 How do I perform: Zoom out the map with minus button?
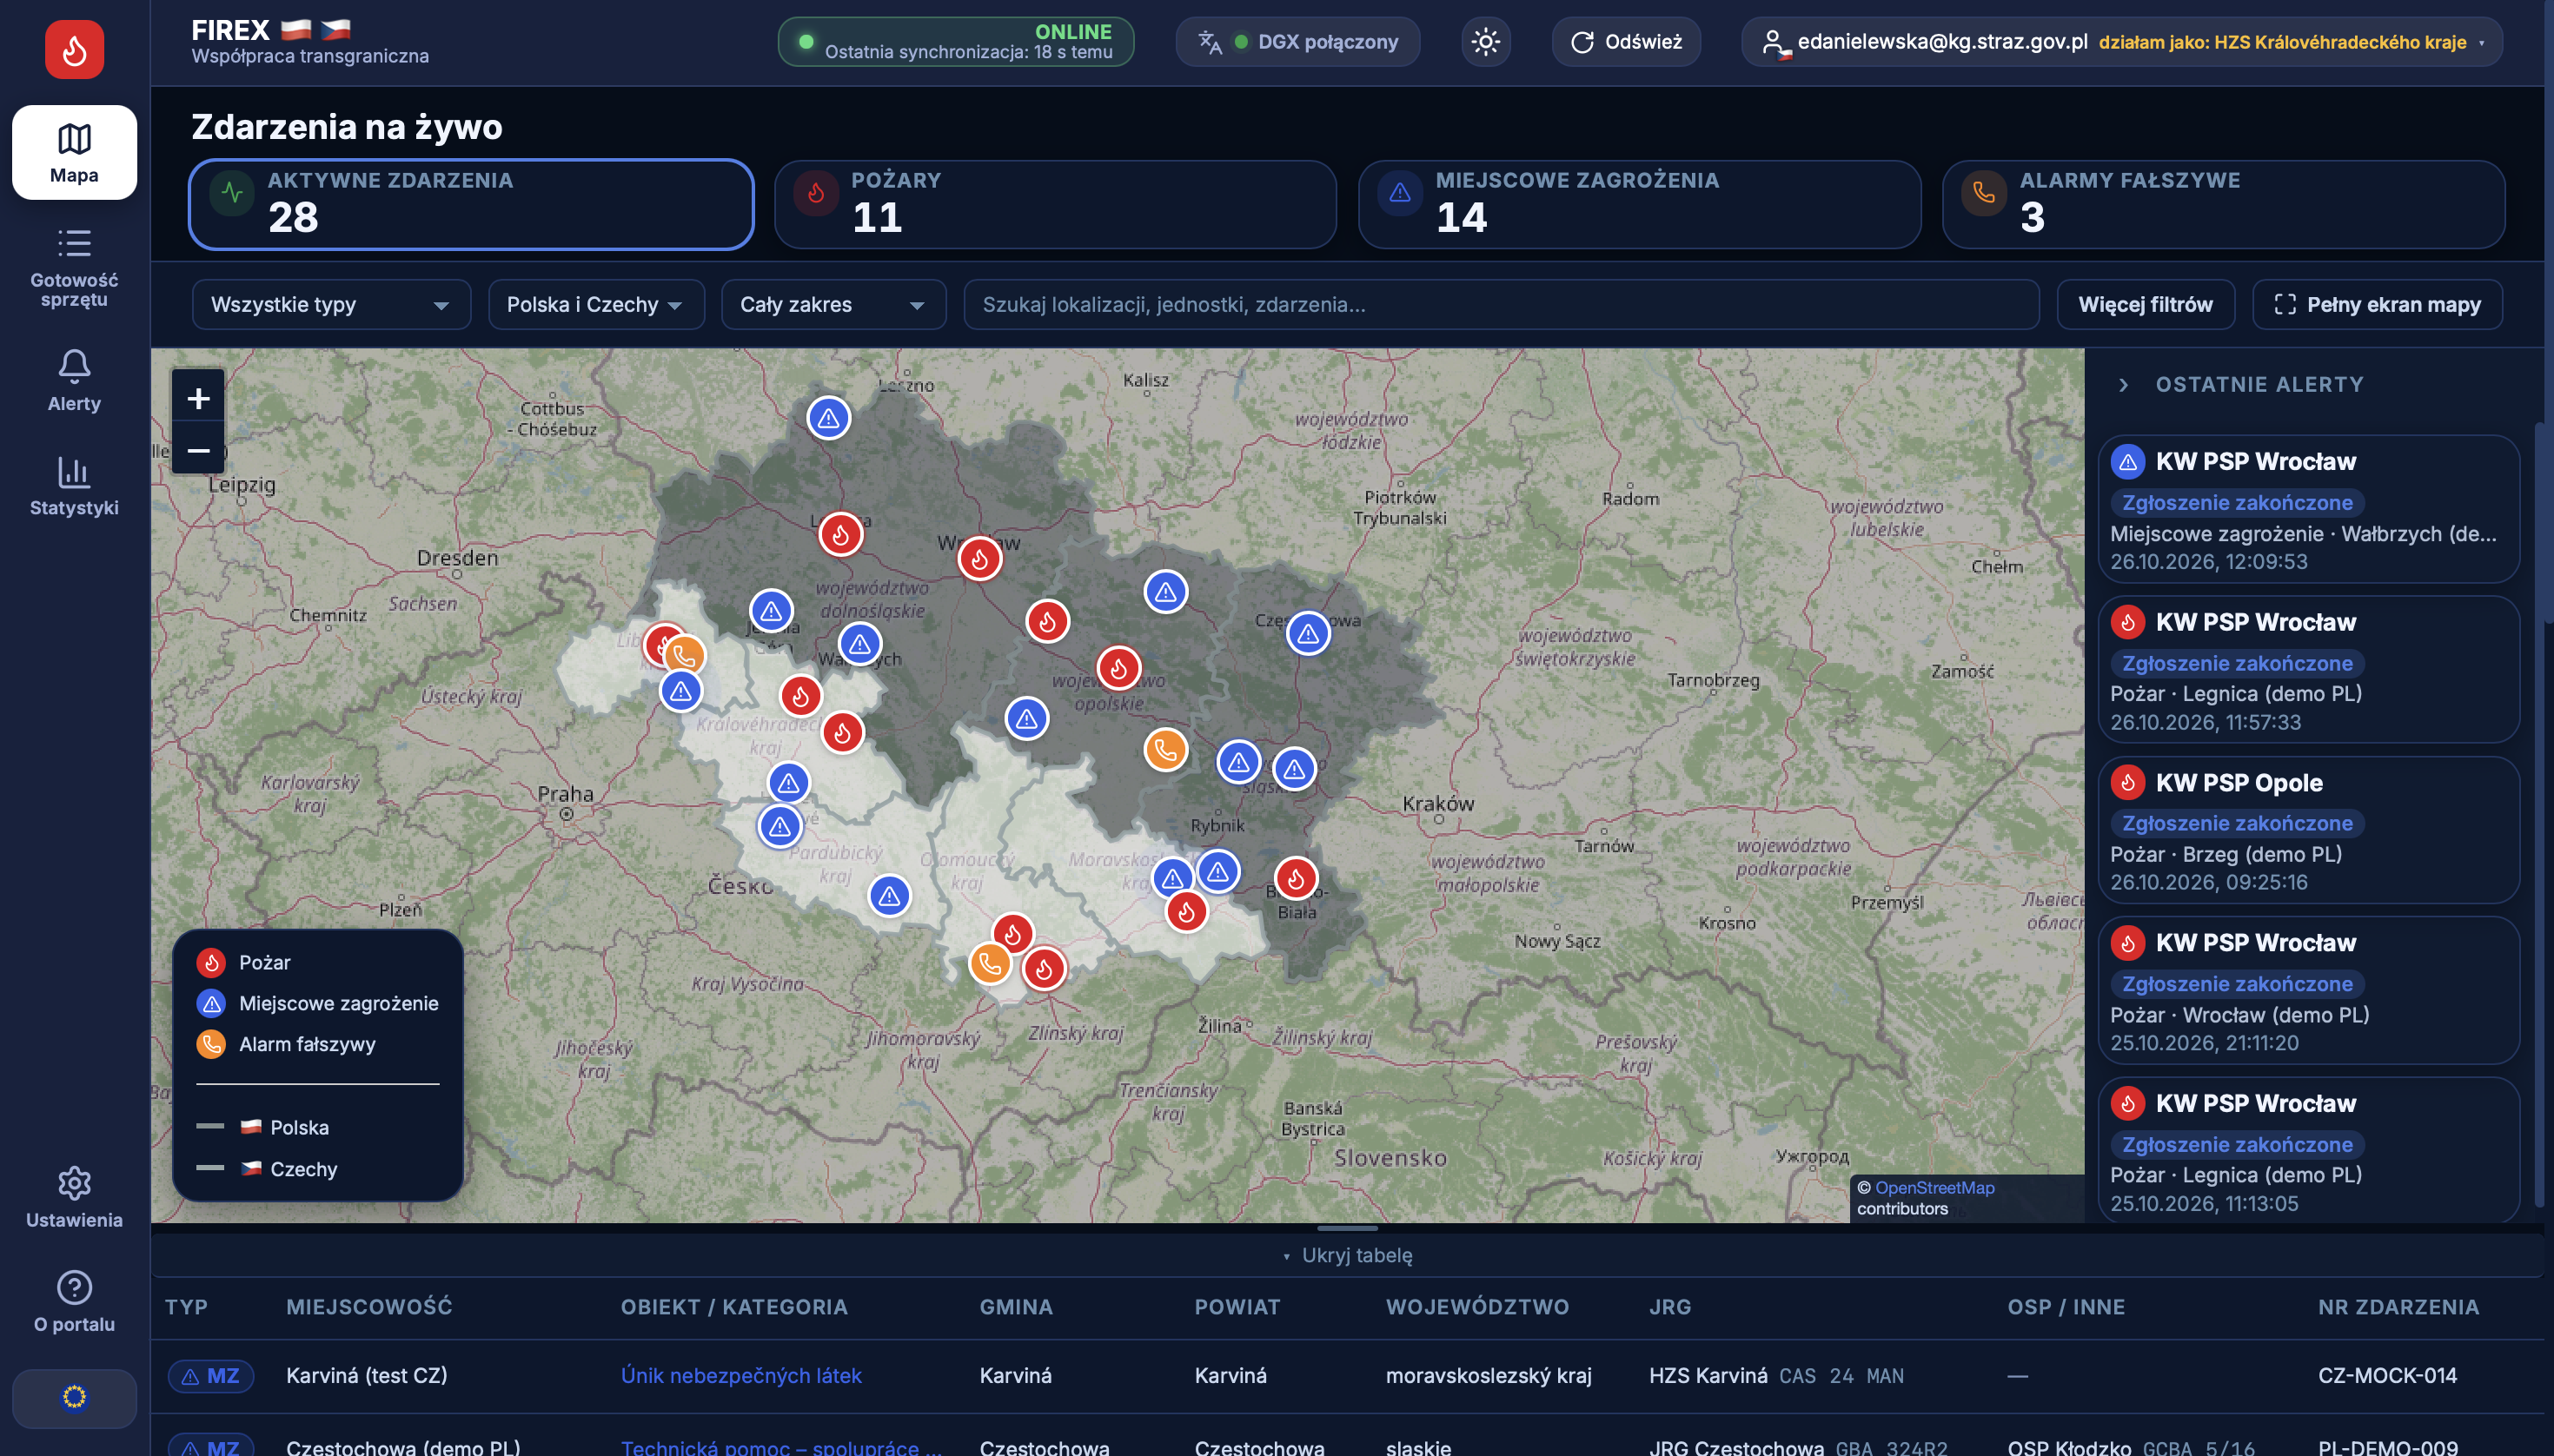pos(198,450)
